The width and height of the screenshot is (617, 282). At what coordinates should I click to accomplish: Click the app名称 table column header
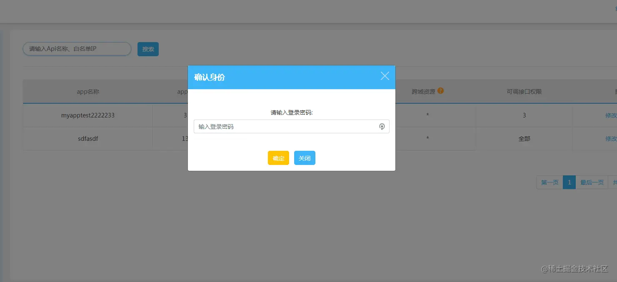(87, 92)
